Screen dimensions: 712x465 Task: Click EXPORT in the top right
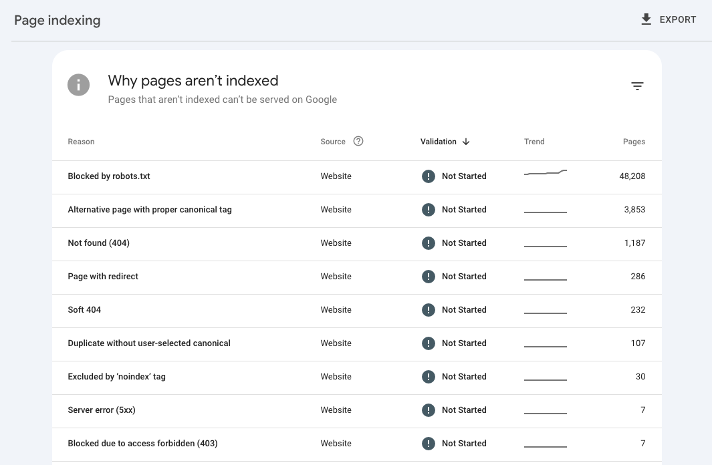[676, 19]
